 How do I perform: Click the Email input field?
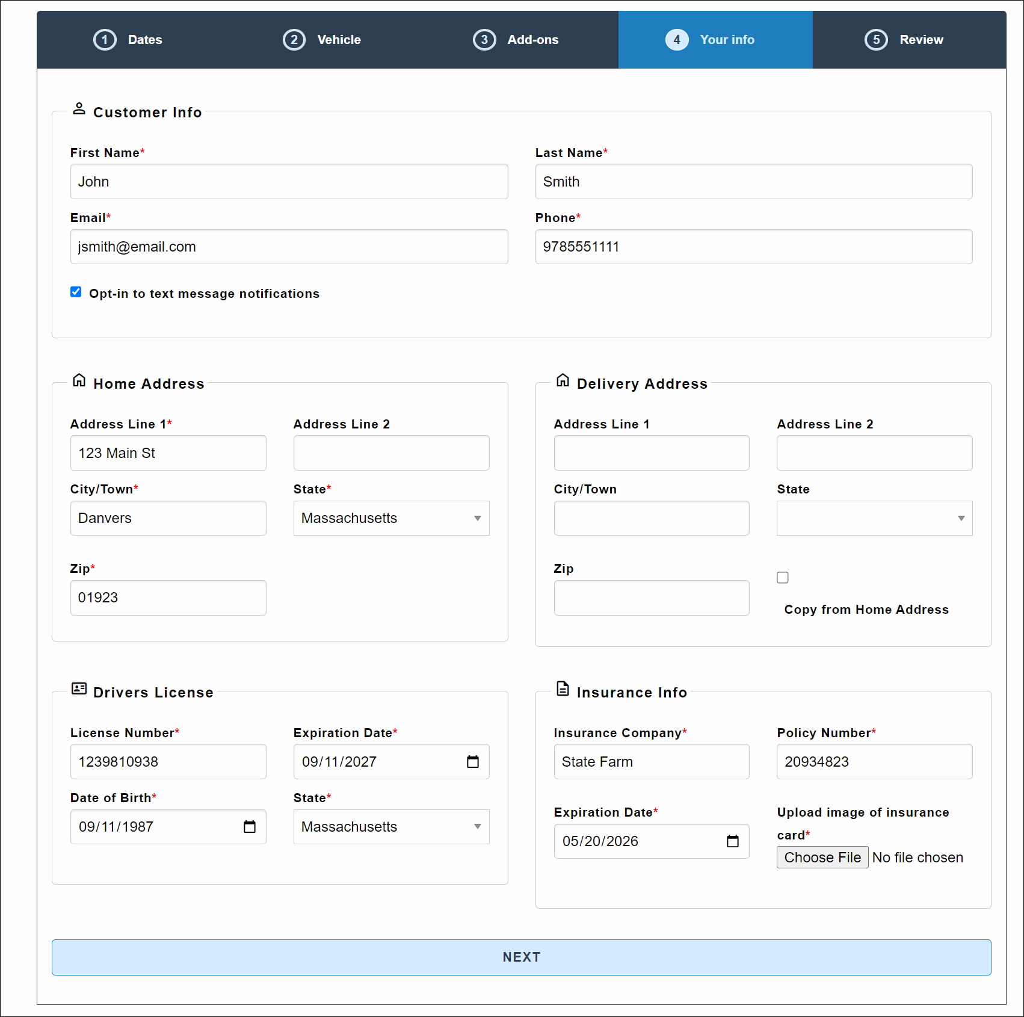click(x=289, y=247)
